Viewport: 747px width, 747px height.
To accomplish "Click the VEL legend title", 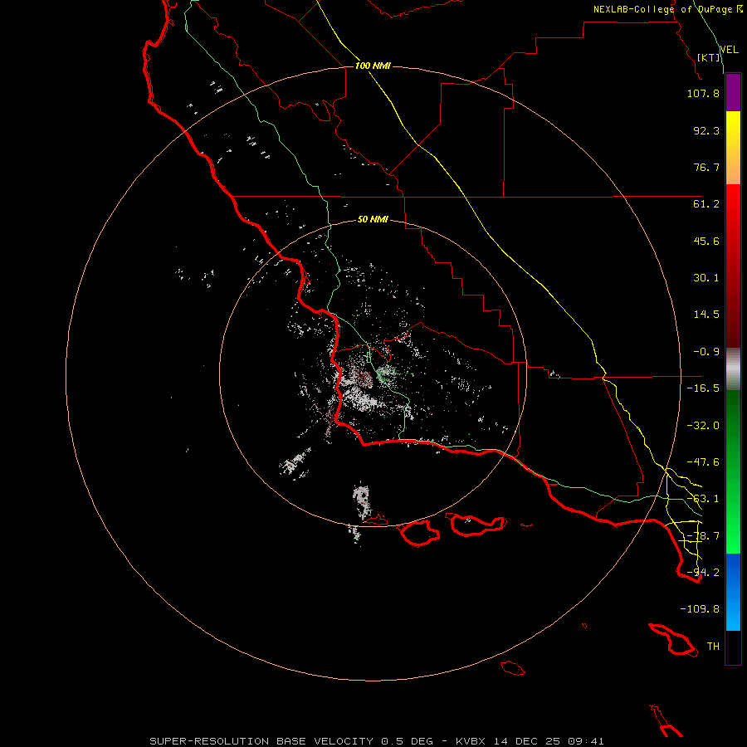I will tap(729, 50).
